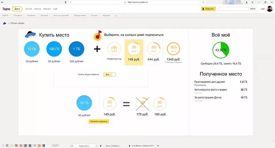Click inside the Disk search field
The height and width of the screenshot is (148, 275).
coord(234,9)
